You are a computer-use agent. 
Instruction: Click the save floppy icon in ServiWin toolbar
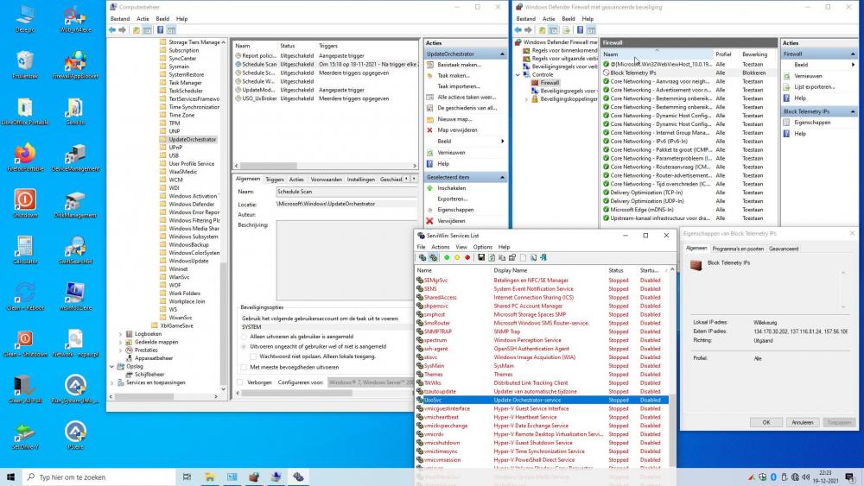pos(480,257)
